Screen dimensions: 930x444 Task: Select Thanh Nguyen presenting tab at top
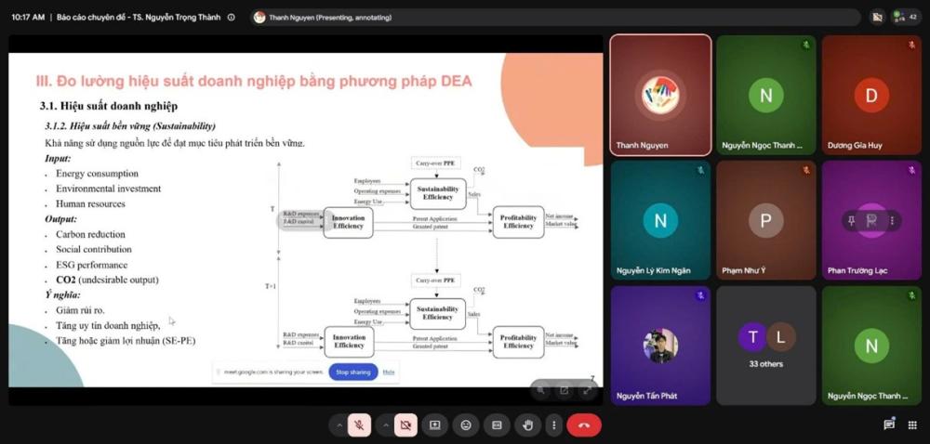point(324,17)
